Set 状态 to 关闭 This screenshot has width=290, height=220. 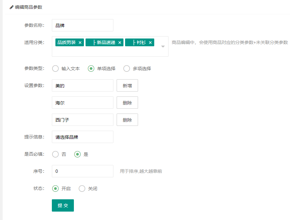pyautogui.click(x=82, y=189)
